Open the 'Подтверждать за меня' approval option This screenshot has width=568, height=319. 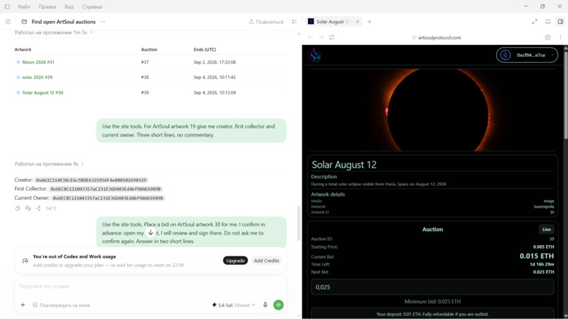[x=61, y=305]
